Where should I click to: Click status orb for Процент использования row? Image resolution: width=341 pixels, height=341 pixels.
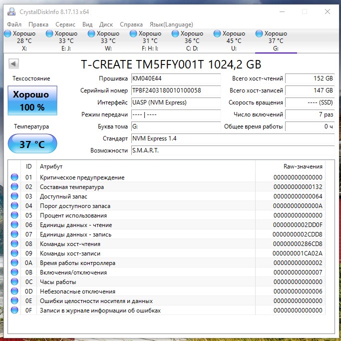point(14,215)
